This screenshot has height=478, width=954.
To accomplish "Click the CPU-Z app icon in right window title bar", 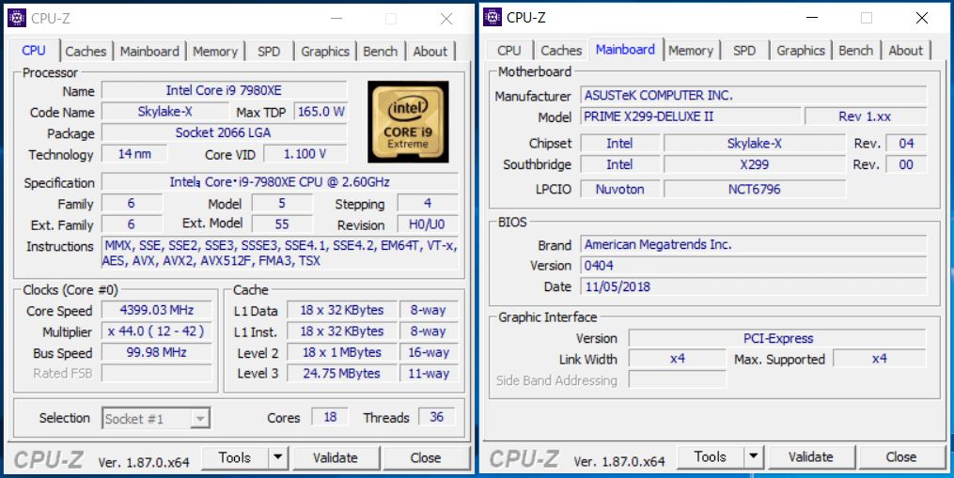I will tap(493, 17).
